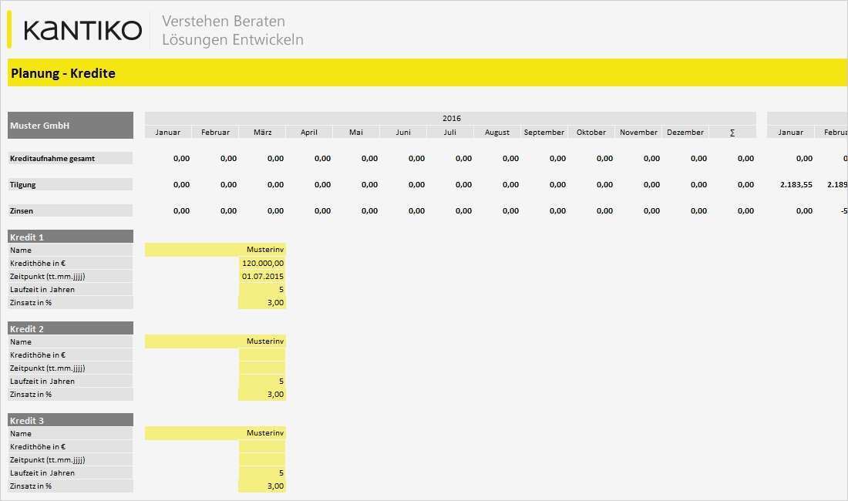
Task: Click Kredit 1 Zeitpunkt field 01.07.2015
Action: [x=262, y=276]
